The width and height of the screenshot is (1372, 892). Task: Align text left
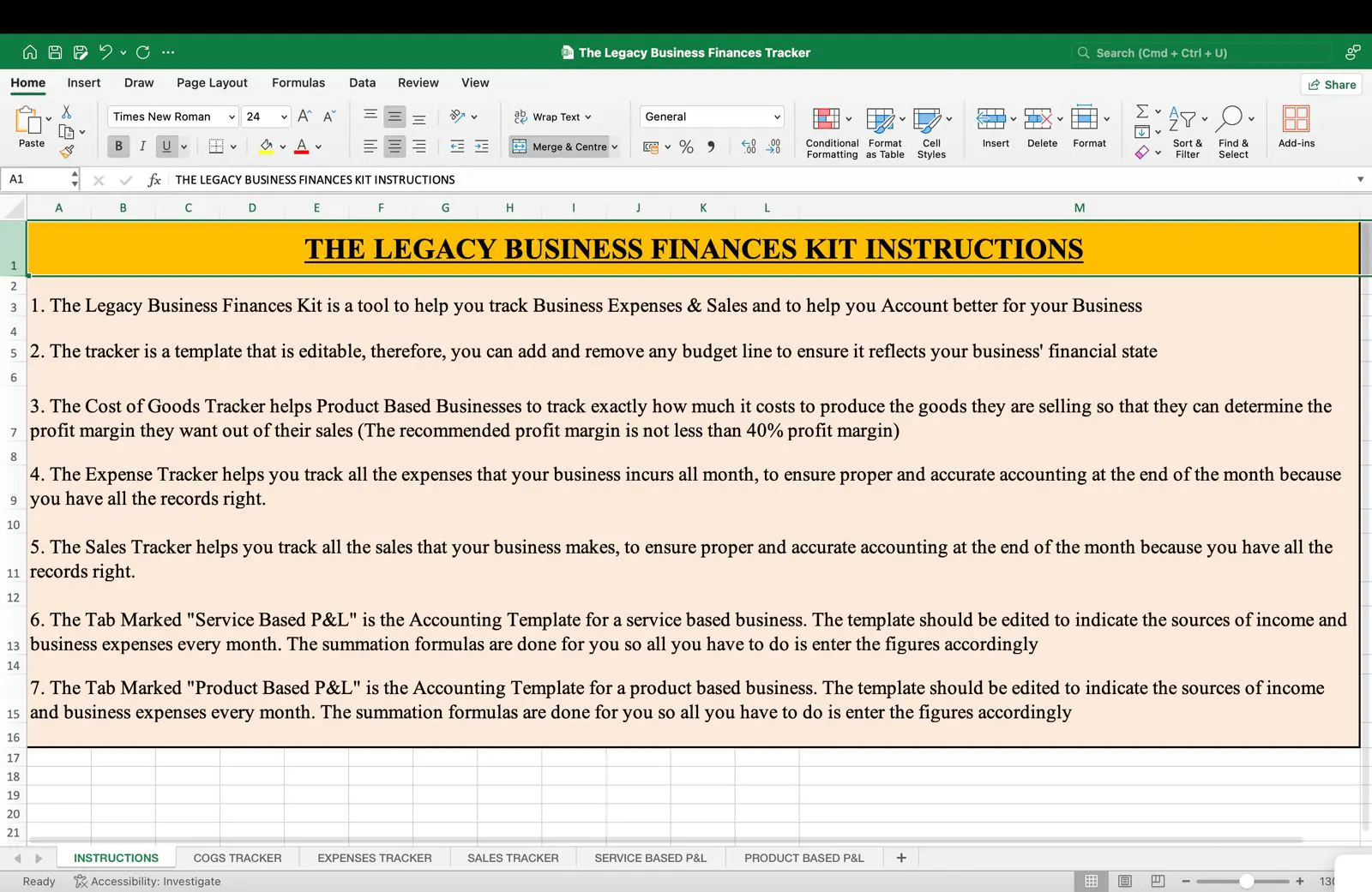pyautogui.click(x=370, y=147)
